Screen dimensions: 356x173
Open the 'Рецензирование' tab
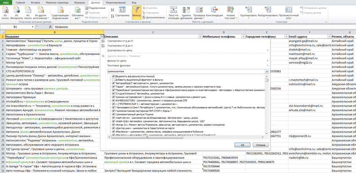(116, 3)
